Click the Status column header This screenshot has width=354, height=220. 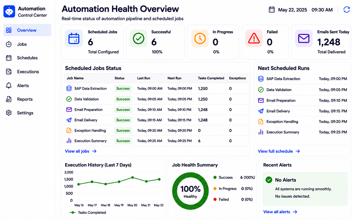coord(119,78)
